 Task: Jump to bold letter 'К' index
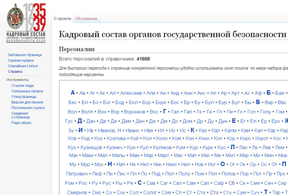coord(192,130)
